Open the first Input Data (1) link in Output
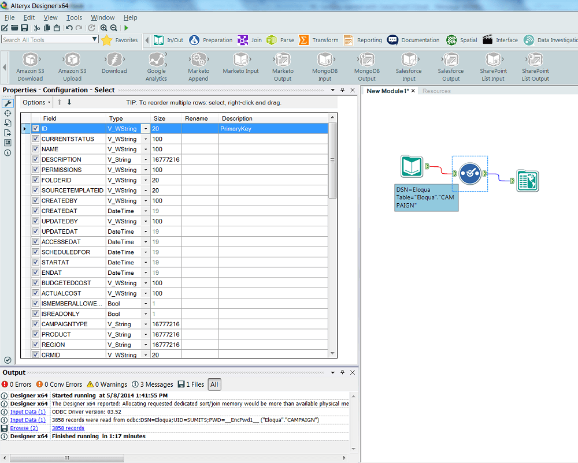This screenshot has height=463, width=578. 28,412
